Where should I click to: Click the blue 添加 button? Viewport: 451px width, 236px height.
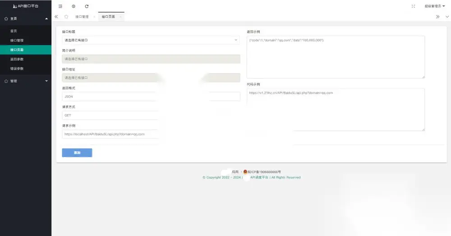77,153
